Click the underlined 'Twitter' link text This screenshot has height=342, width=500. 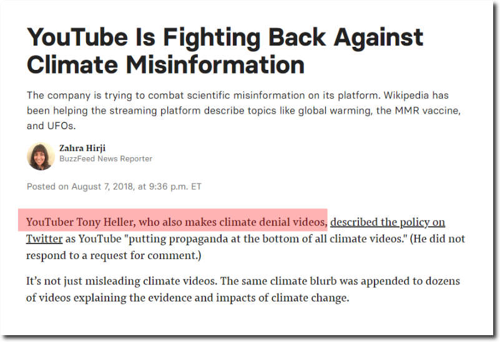(x=44, y=239)
